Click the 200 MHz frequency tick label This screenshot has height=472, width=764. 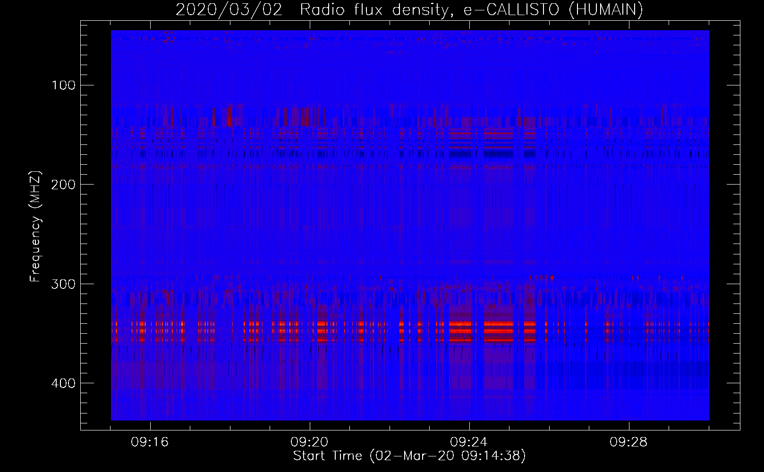point(63,185)
